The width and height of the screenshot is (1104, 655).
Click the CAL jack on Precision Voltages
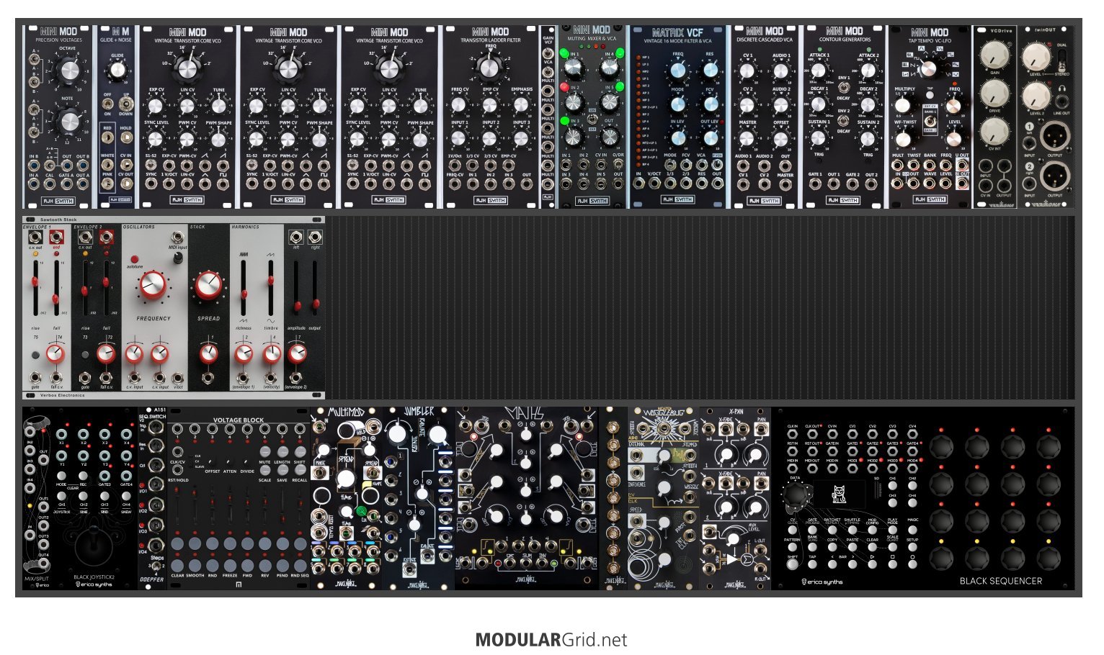pyautogui.click(x=50, y=184)
